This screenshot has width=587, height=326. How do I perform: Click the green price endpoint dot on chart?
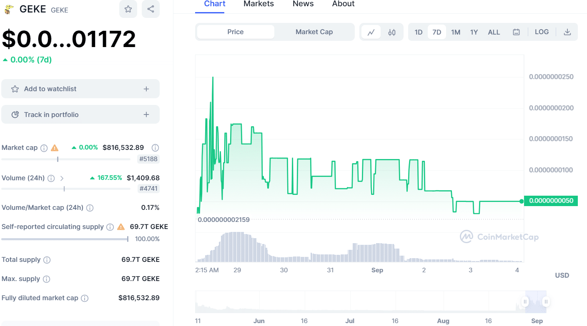point(522,201)
